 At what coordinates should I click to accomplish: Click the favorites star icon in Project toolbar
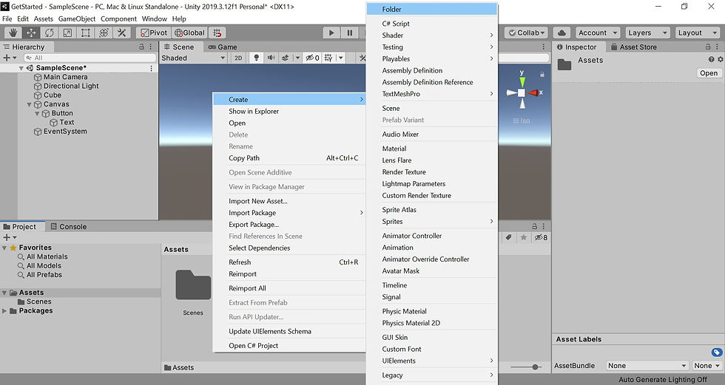pyautogui.click(x=524, y=237)
